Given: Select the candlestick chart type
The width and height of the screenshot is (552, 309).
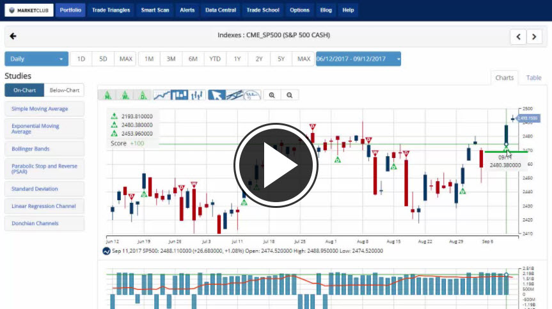Looking at the screenshot, I should point(180,95).
